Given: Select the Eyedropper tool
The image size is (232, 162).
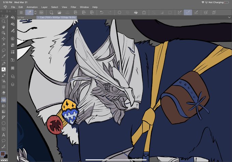Looking at the screenshot, I should coord(3,56).
